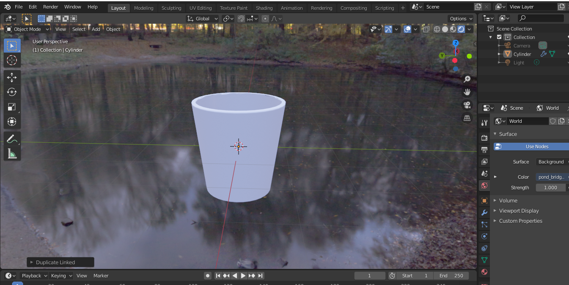
Task: Click the pond_bridg.. Color field
Action: (x=552, y=177)
